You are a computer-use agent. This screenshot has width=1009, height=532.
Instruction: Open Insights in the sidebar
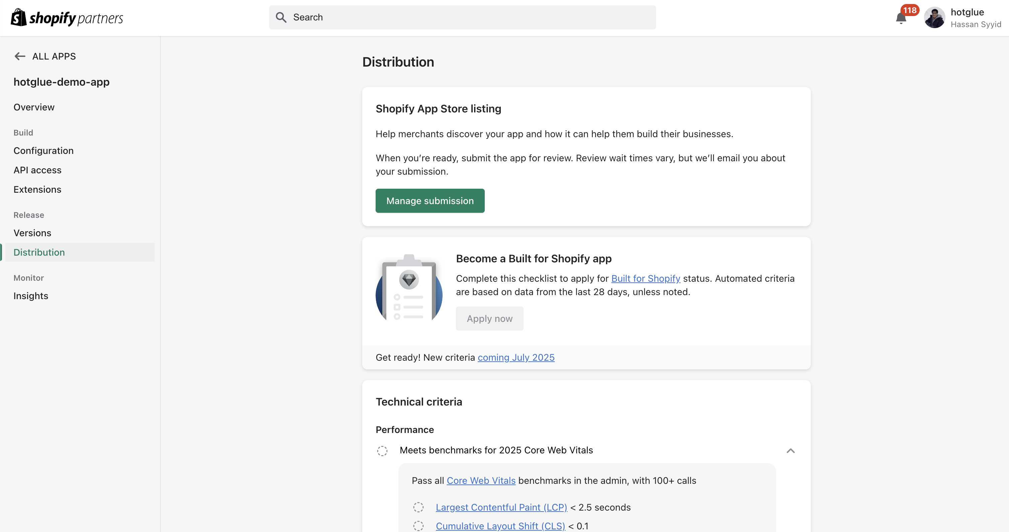click(31, 296)
